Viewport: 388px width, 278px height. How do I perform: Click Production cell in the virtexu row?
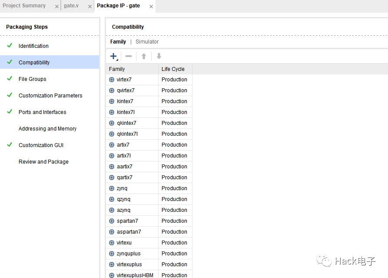pyautogui.click(x=175, y=243)
